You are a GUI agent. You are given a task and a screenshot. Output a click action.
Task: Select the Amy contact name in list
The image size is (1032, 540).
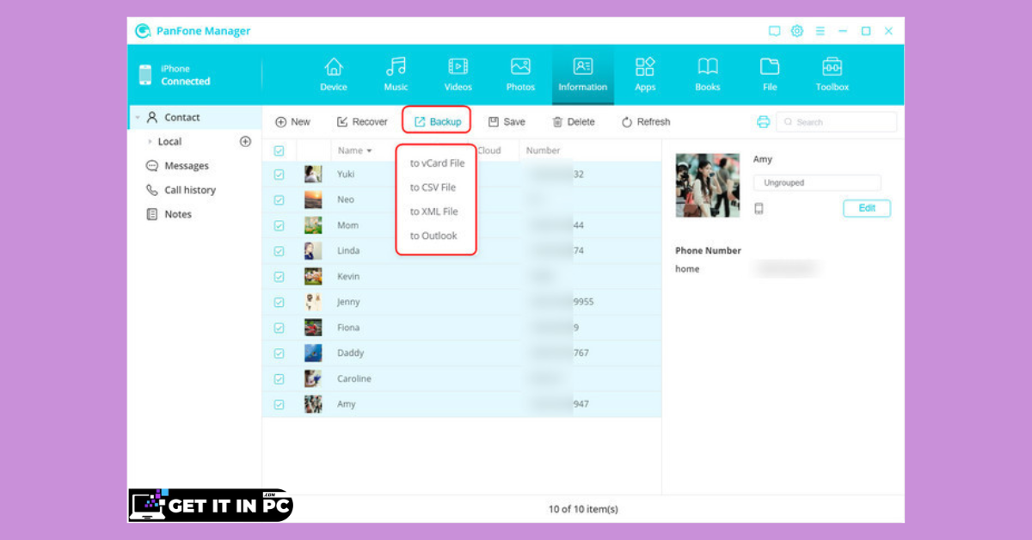point(346,404)
